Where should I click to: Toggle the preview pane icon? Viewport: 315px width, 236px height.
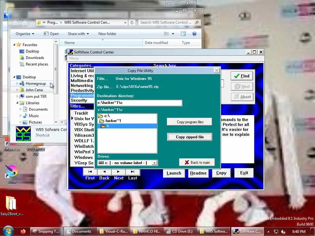183,34
